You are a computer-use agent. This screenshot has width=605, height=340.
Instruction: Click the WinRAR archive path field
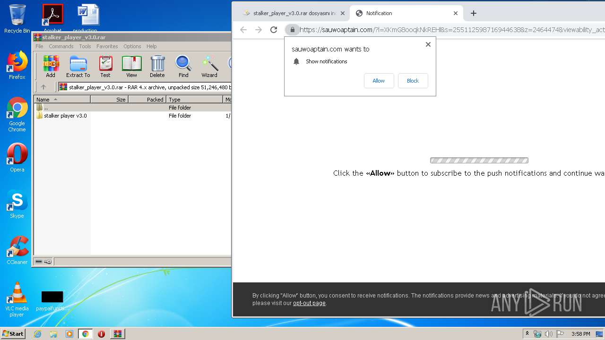pos(145,87)
